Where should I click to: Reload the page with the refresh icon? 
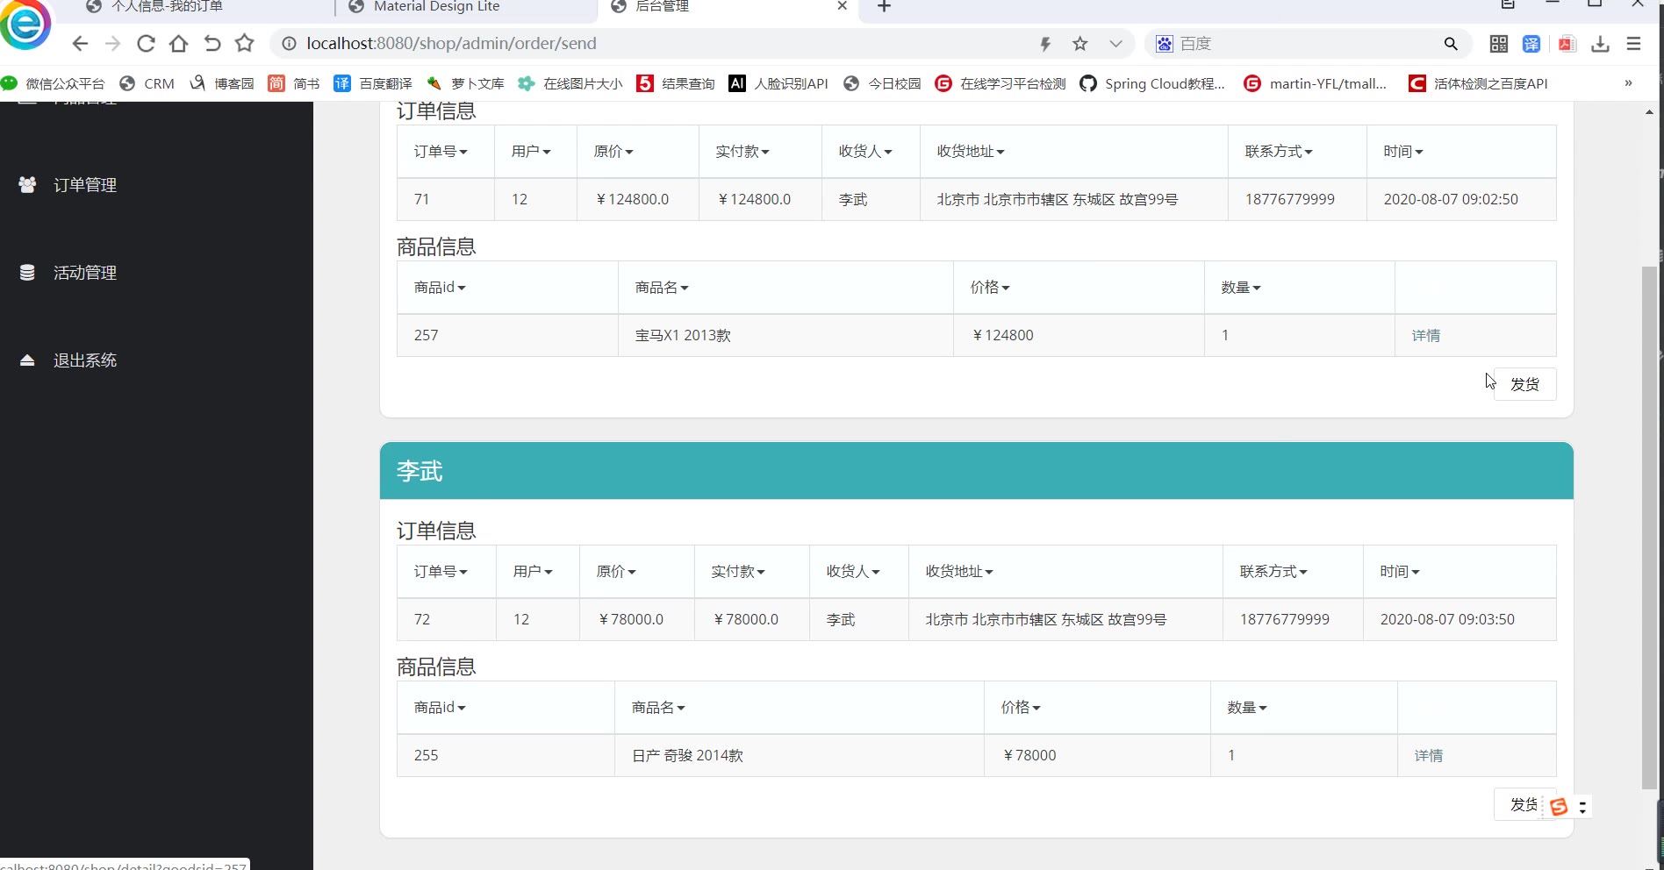pos(146,43)
